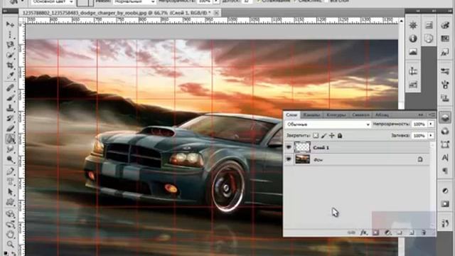Switch to the Слои tab
Viewport: 455px width, 256px height.
pyautogui.click(x=291, y=115)
